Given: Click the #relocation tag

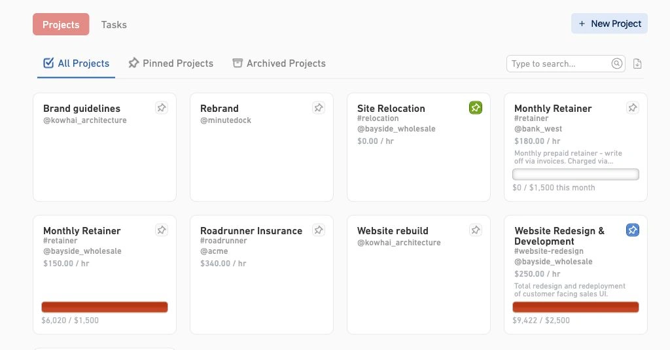Looking at the screenshot, I should click(x=378, y=118).
